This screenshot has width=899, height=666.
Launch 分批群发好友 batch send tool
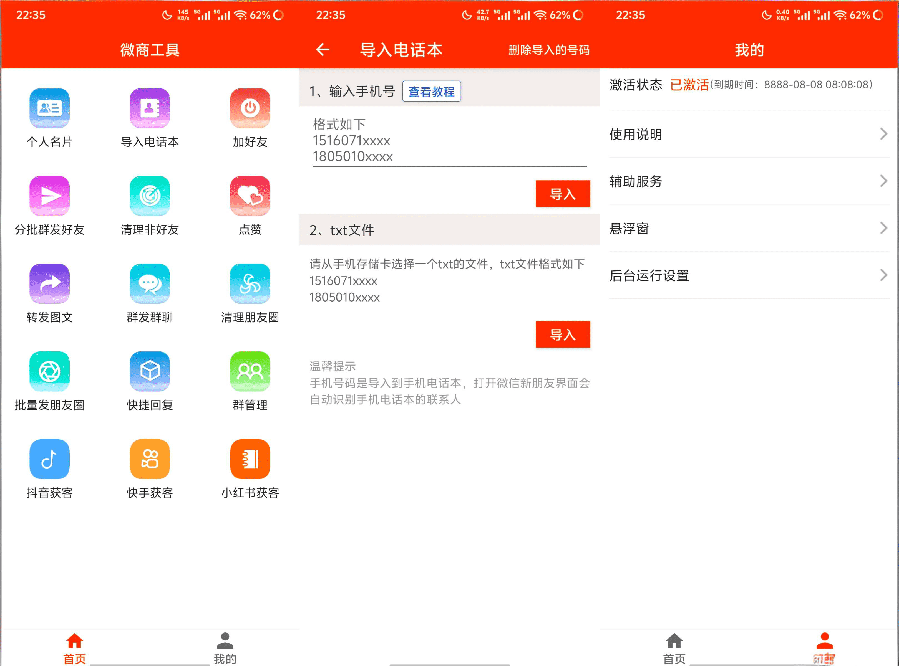[x=49, y=196]
